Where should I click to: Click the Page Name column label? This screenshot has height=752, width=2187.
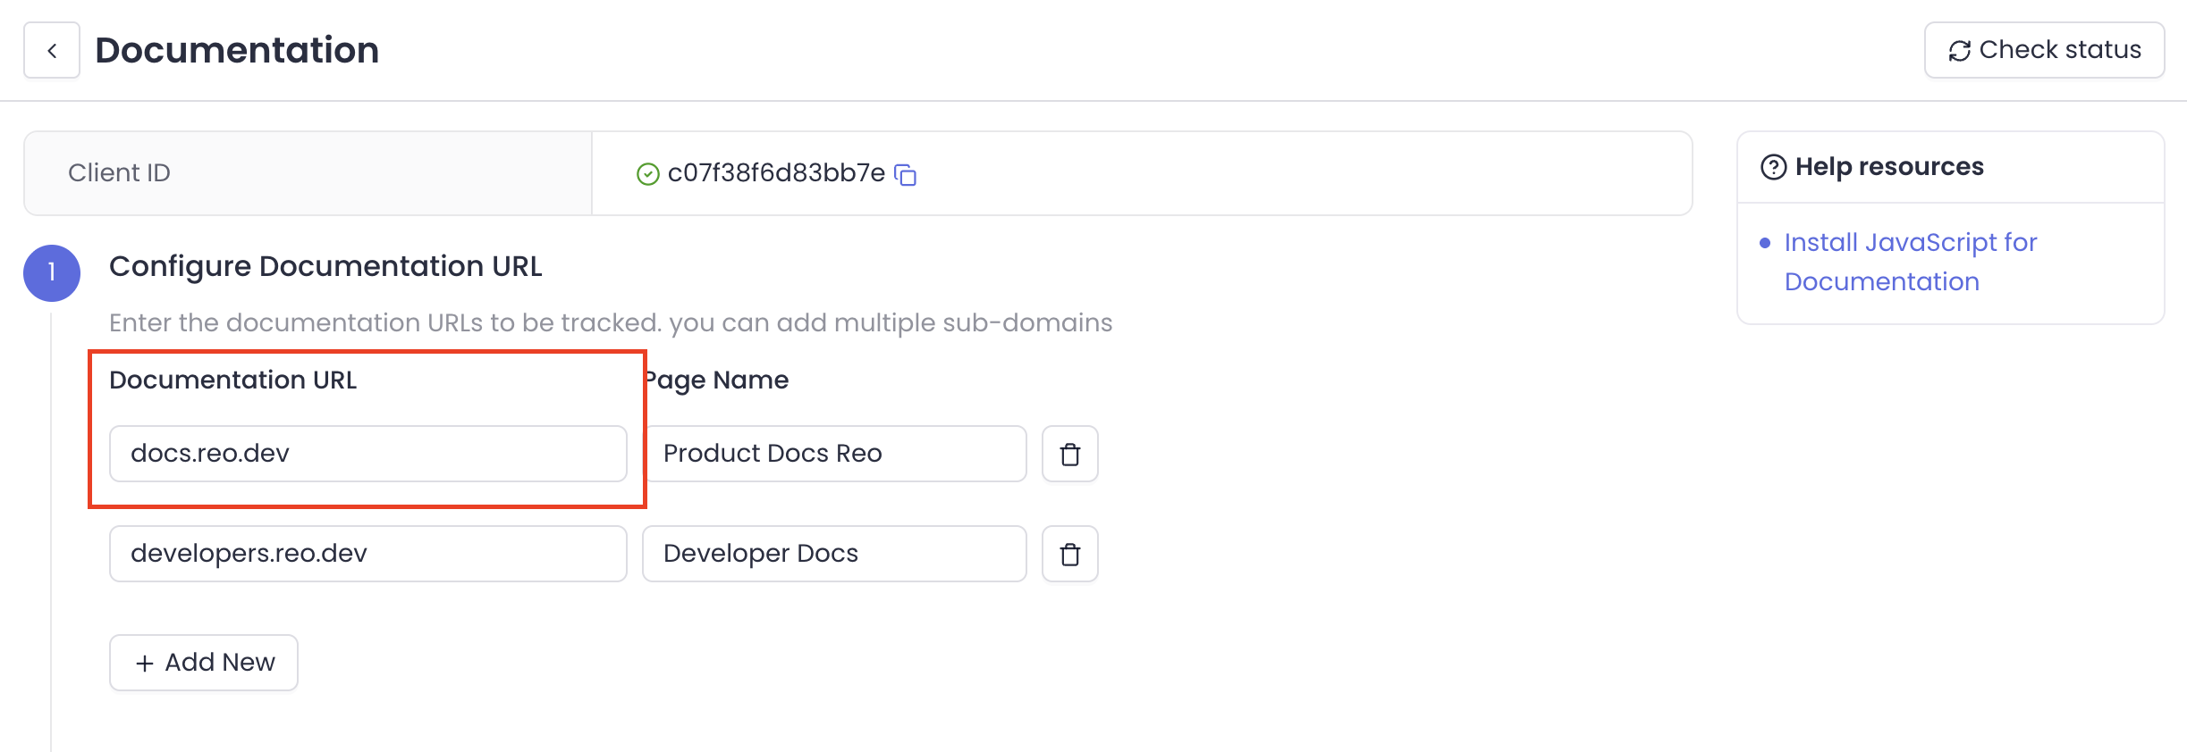[x=717, y=380]
